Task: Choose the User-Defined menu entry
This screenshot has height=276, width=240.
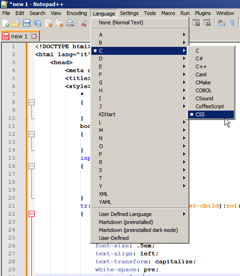Action: [140, 238]
